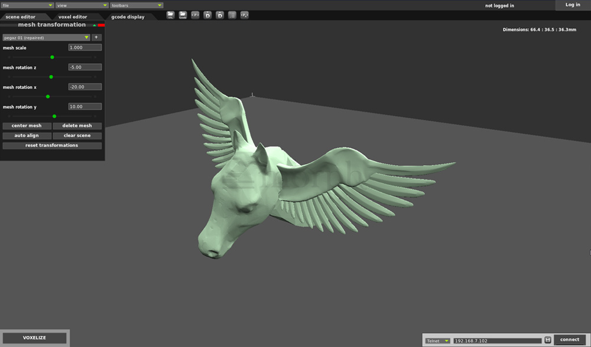The image size is (591, 347).
Task: Expand the toolbars dropdown
Action: [x=137, y=5]
